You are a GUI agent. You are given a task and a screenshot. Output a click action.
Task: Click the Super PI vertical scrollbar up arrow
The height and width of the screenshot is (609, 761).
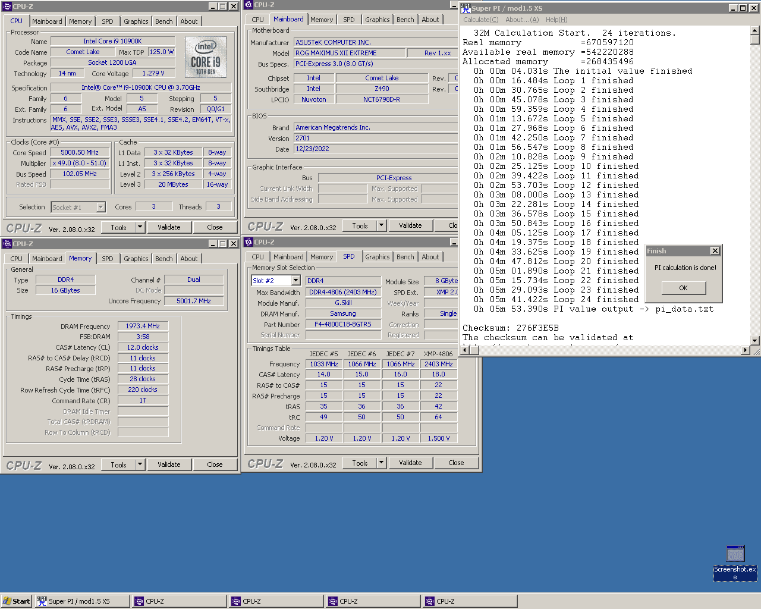click(x=755, y=30)
